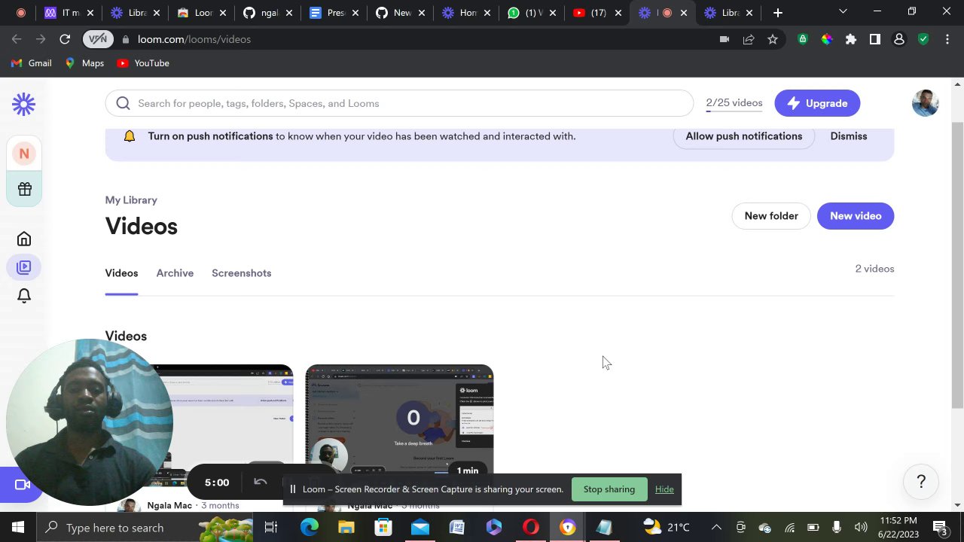
Task: Open weather 21°C widget on taskbar
Action: tap(667, 528)
